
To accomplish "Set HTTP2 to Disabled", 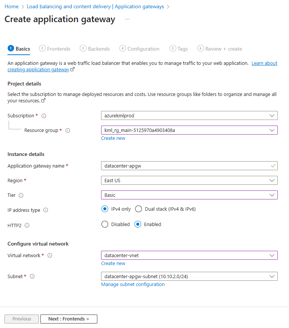I will 105,225.
